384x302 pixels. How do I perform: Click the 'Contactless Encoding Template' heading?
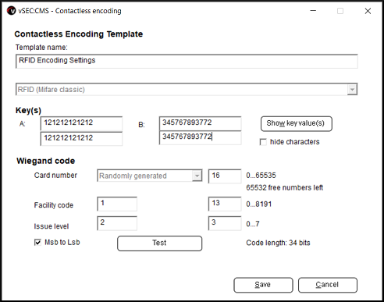click(x=79, y=34)
